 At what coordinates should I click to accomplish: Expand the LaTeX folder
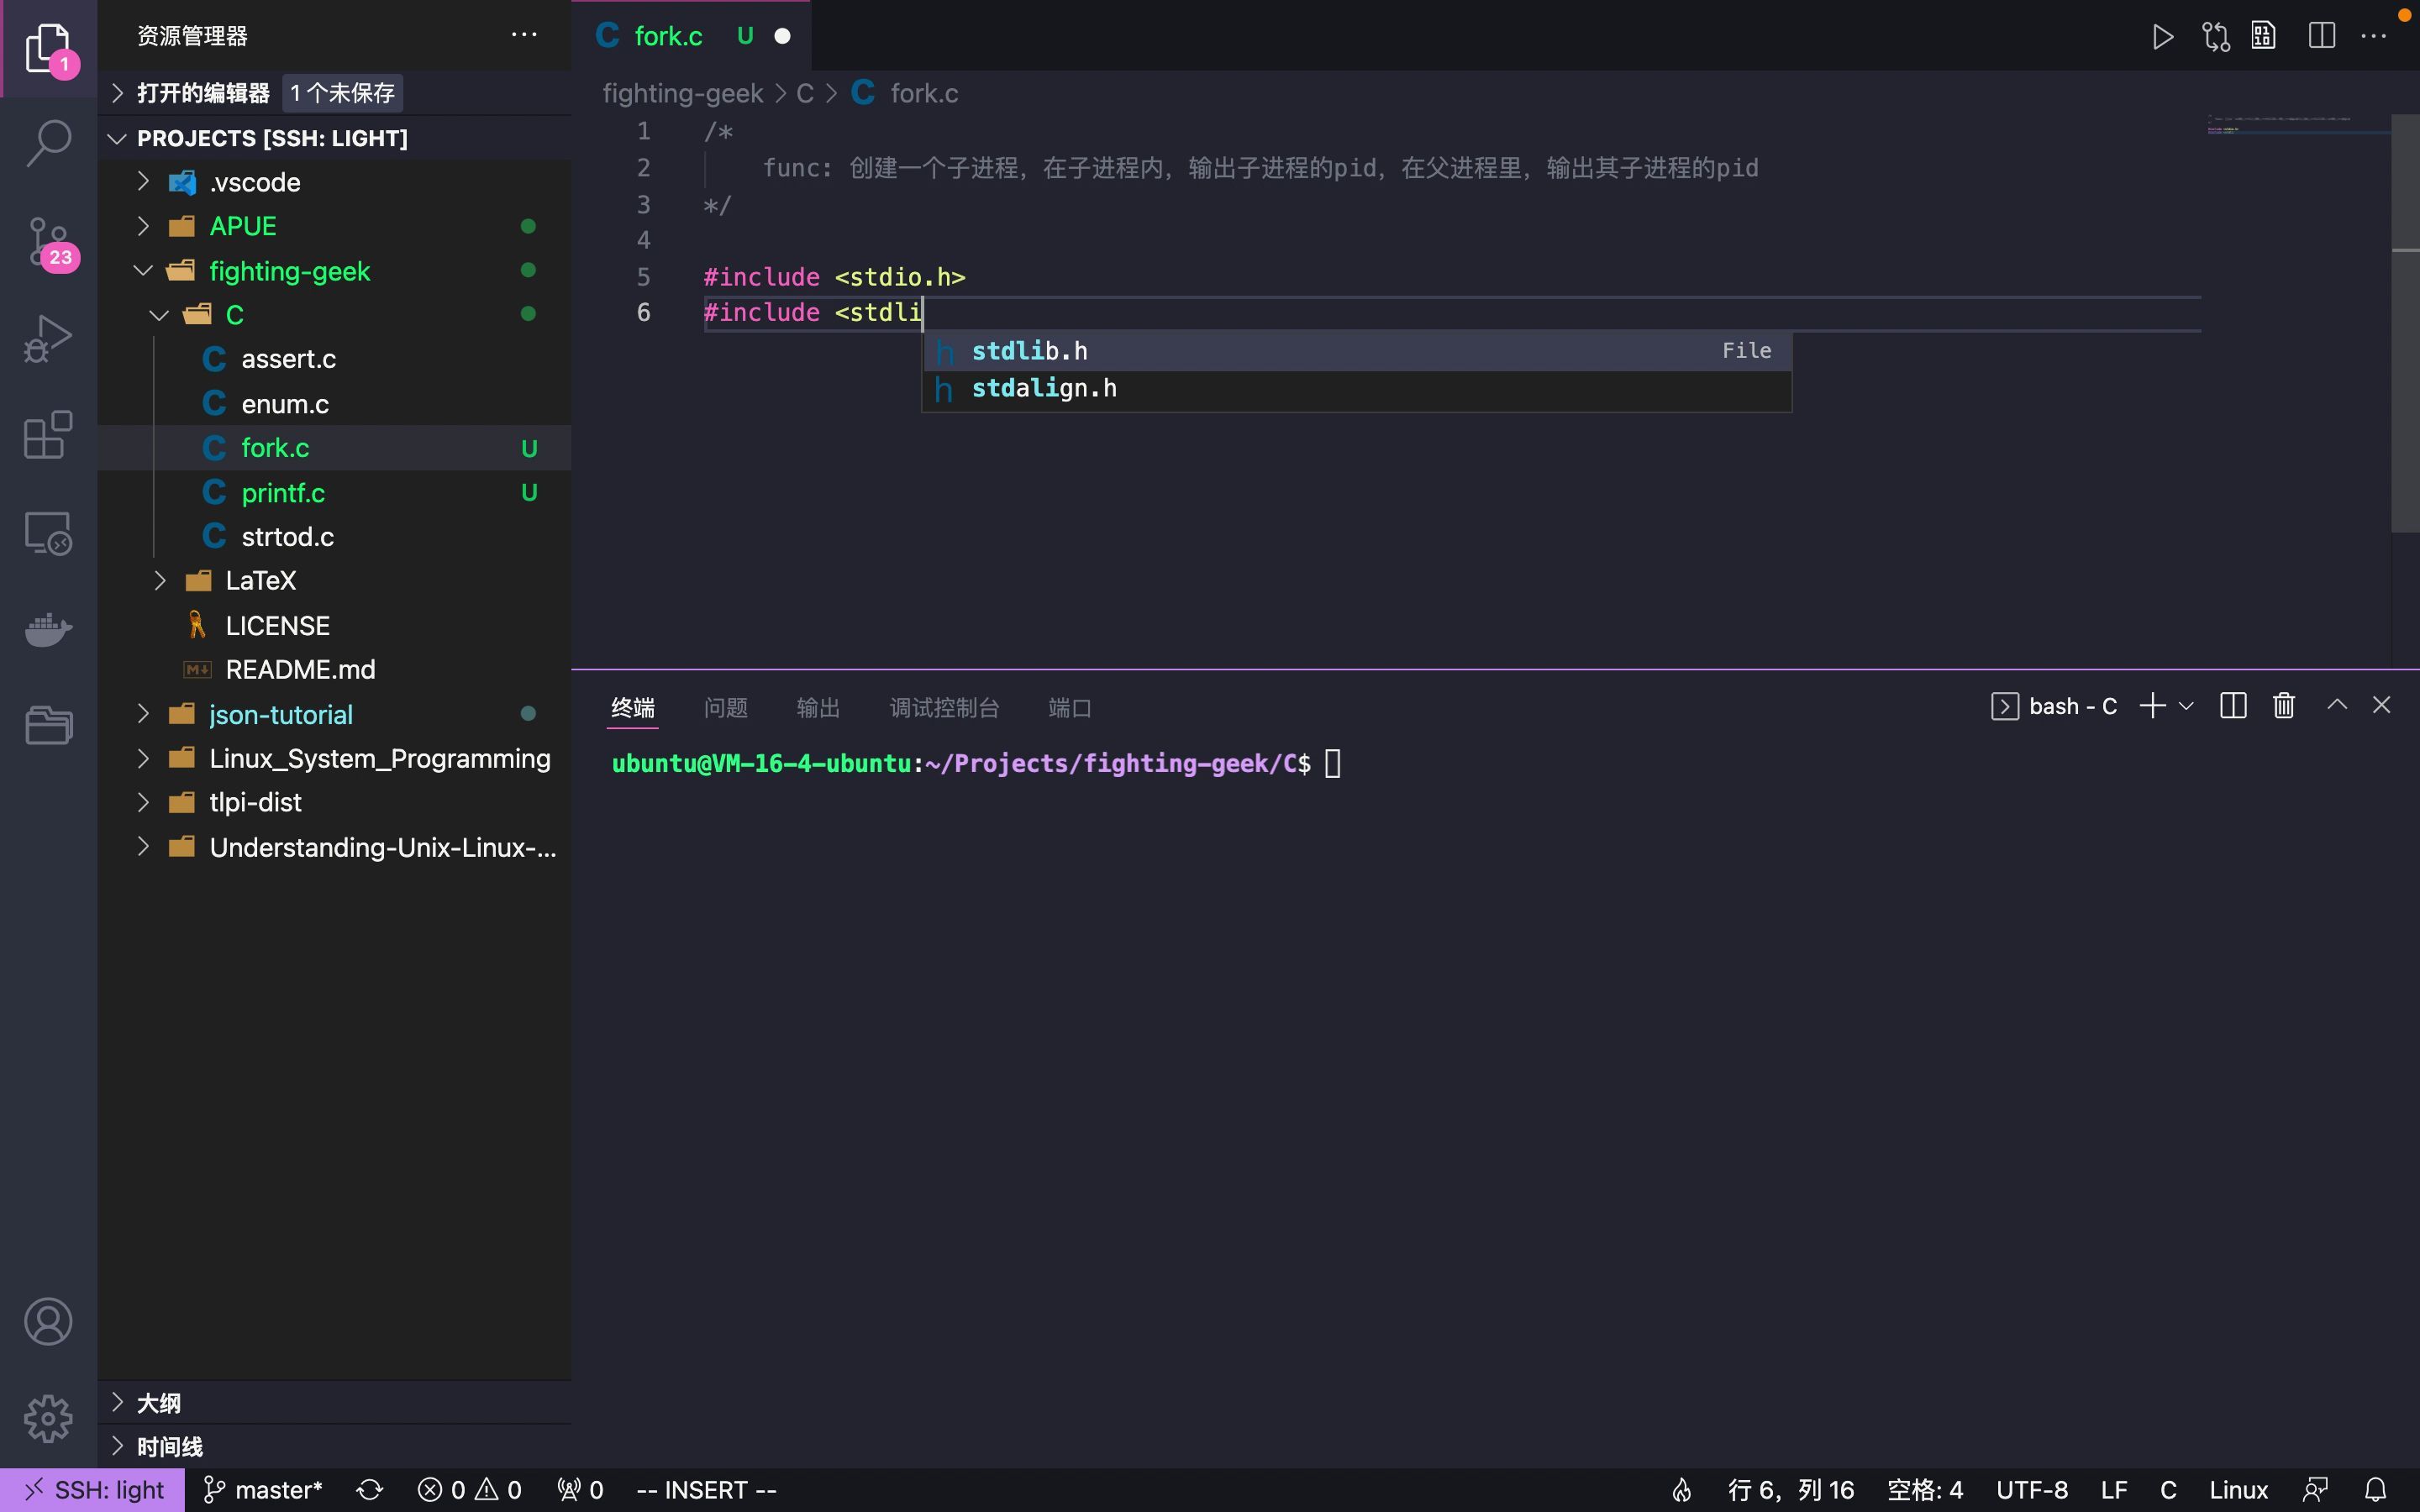(x=334, y=580)
